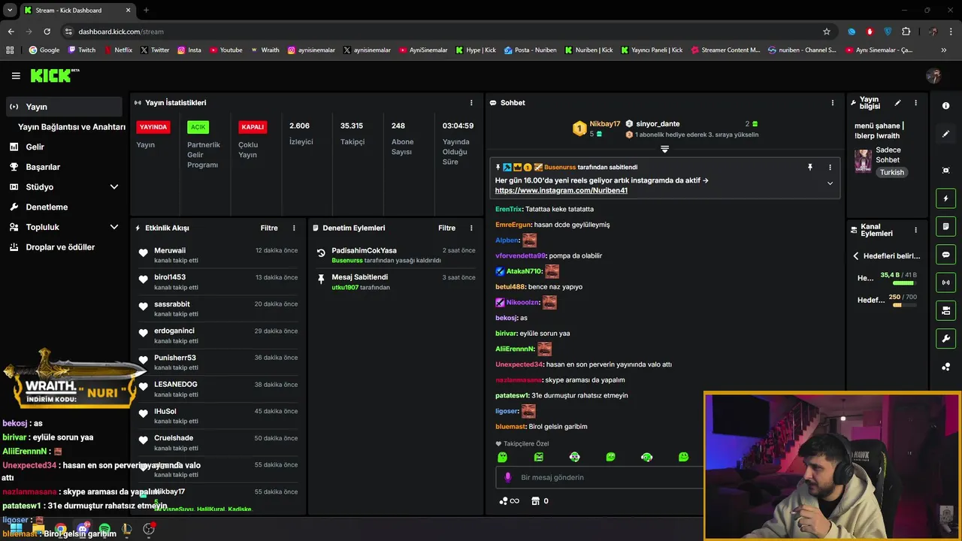Collapse the leaderboard with the downward lines icon

pos(664,149)
